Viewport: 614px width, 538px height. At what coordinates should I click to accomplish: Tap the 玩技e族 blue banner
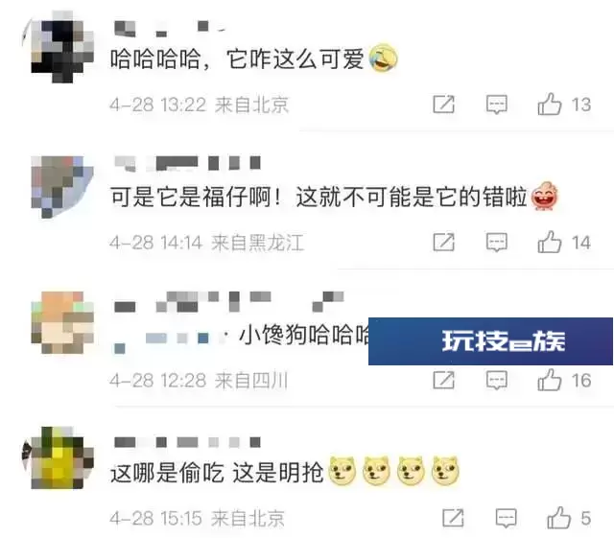pos(490,341)
